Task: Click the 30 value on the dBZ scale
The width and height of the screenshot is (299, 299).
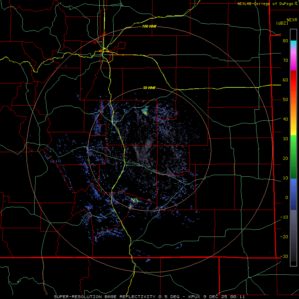Action: pos(285,139)
